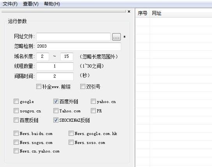Click the 序号 column header
The image size is (212, 167).
tap(143, 13)
